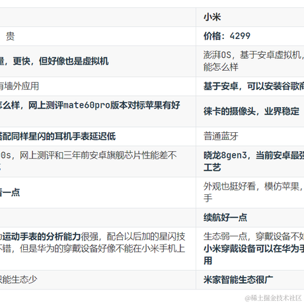The width and height of the screenshot is (304, 304).
Task: Click the mate60pro comparison text cell
Action: (x=98, y=111)
